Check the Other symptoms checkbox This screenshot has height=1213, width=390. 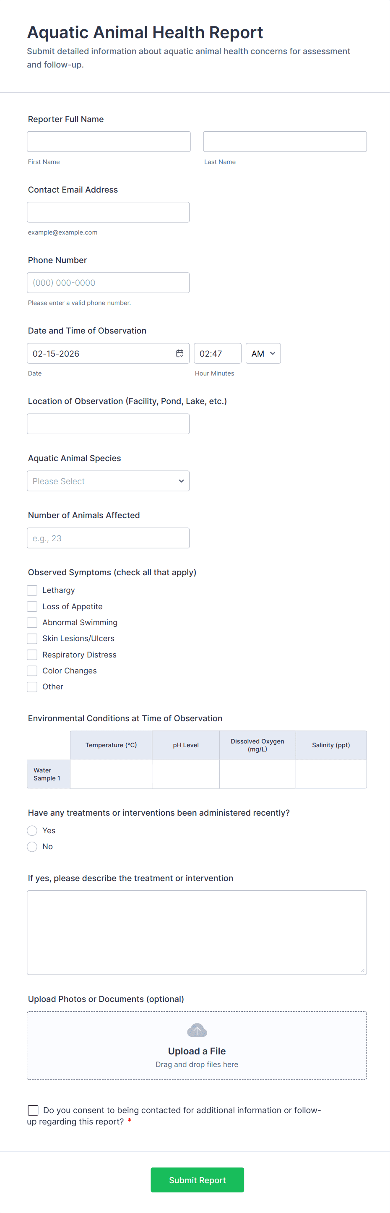(x=32, y=686)
